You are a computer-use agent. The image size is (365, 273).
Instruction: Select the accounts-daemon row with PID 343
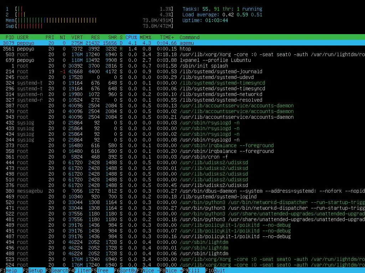pos(182,117)
